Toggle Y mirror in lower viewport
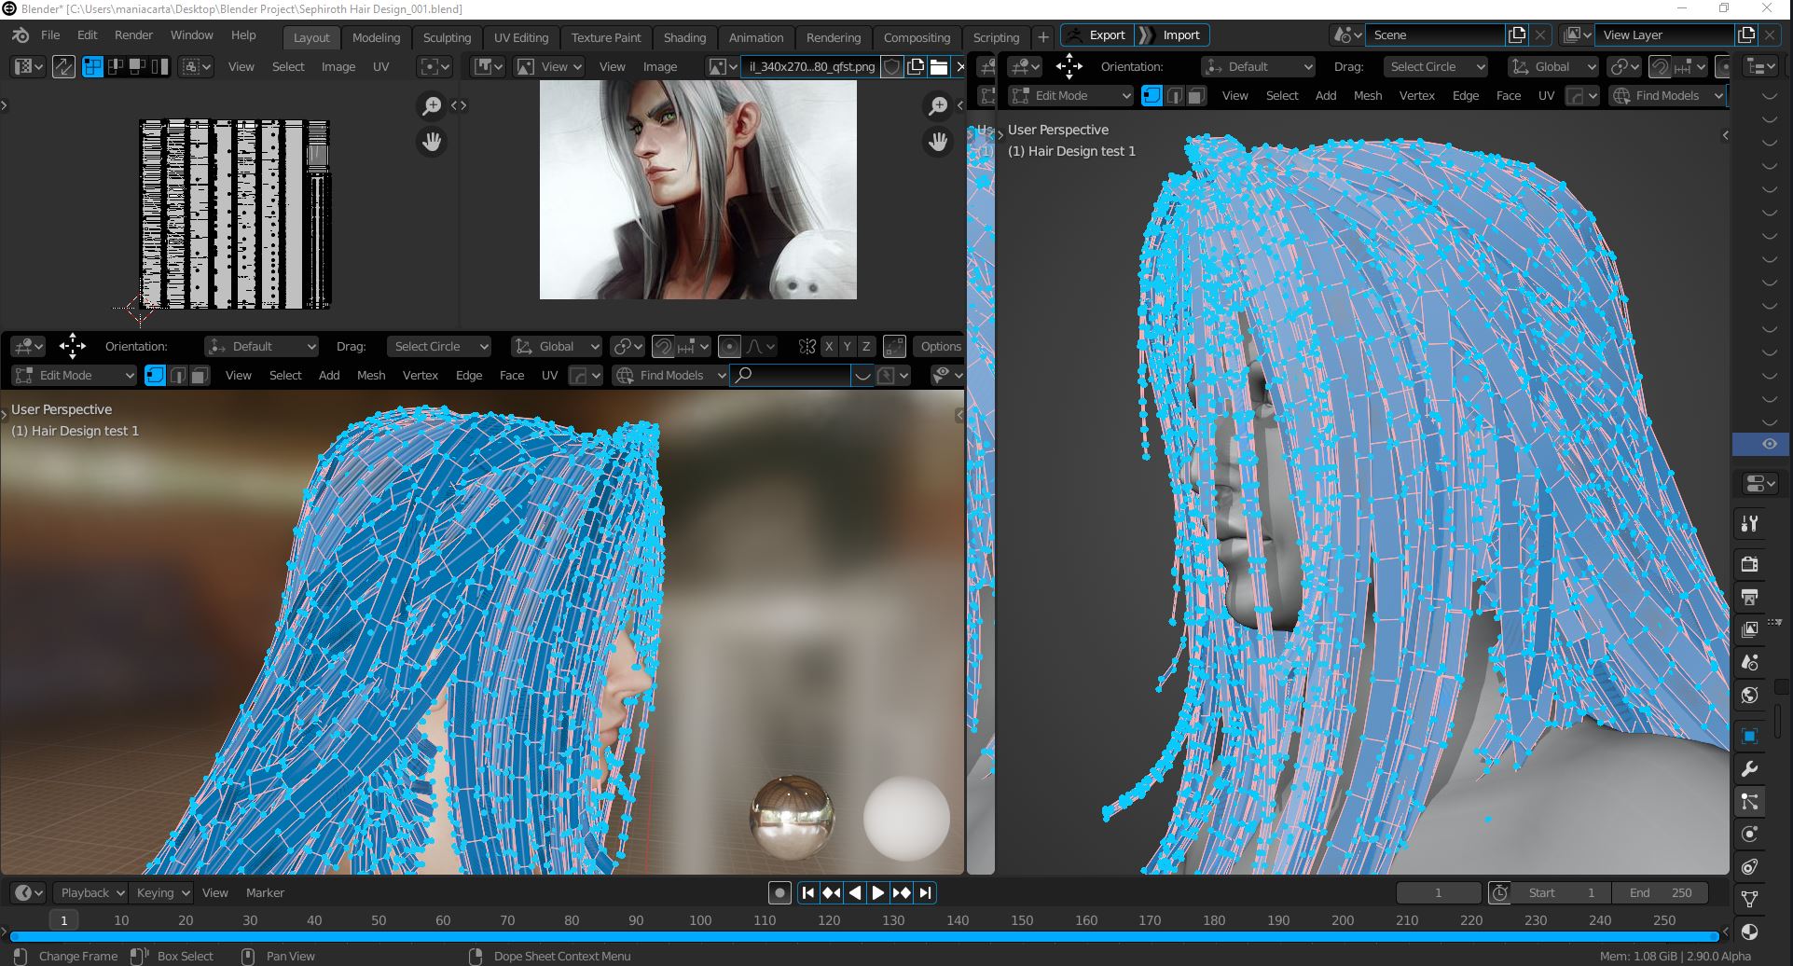The image size is (1793, 966). pyautogui.click(x=847, y=346)
